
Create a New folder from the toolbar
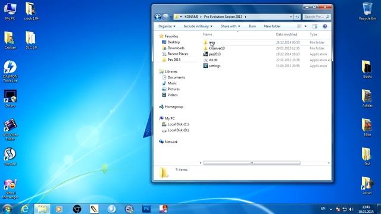272,26
